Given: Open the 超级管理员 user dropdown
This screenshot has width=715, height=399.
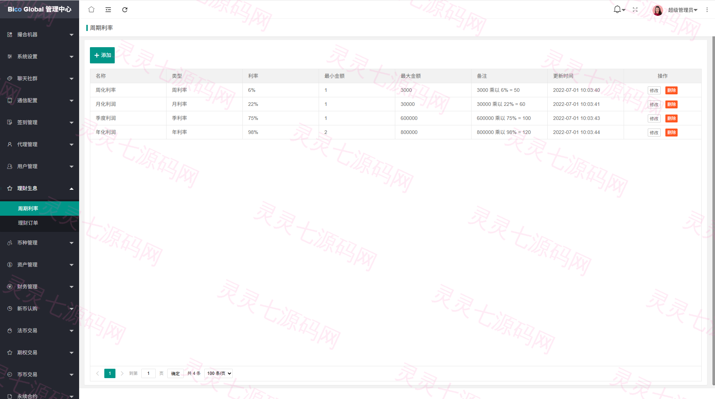Looking at the screenshot, I should click(x=683, y=10).
